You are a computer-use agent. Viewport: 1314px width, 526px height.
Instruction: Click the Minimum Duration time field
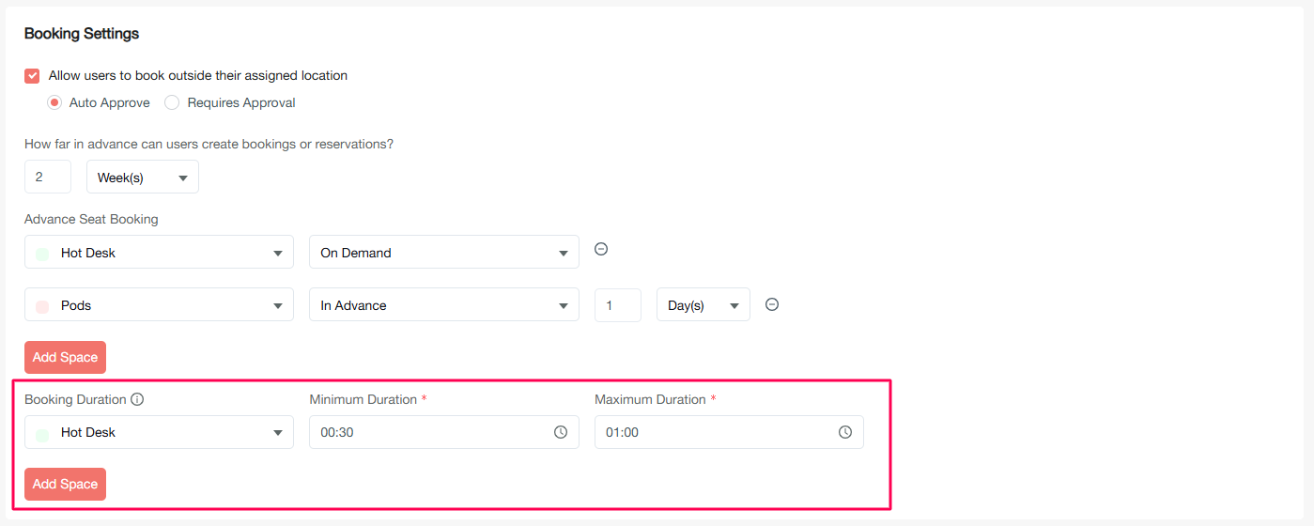point(432,433)
